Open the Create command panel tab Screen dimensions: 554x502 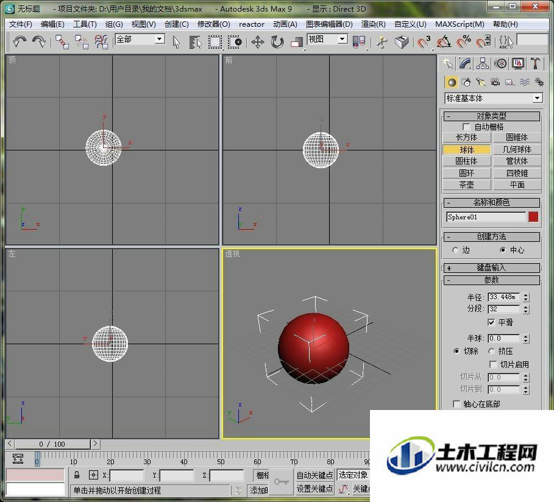click(x=448, y=63)
